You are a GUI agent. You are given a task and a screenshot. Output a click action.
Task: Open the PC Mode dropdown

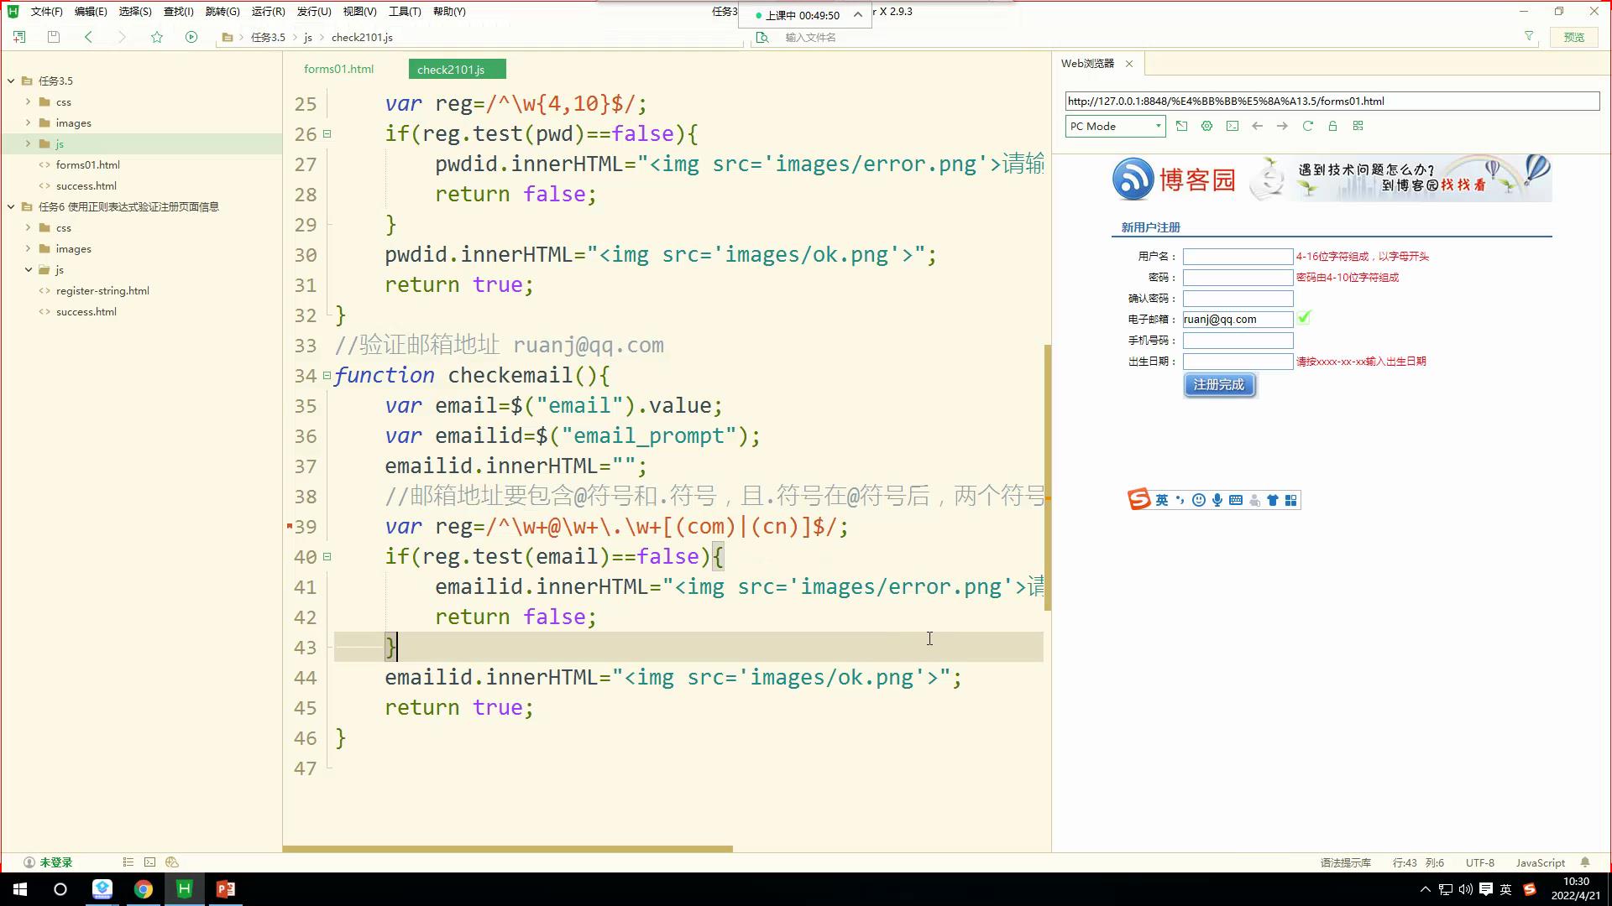(x=1115, y=126)
